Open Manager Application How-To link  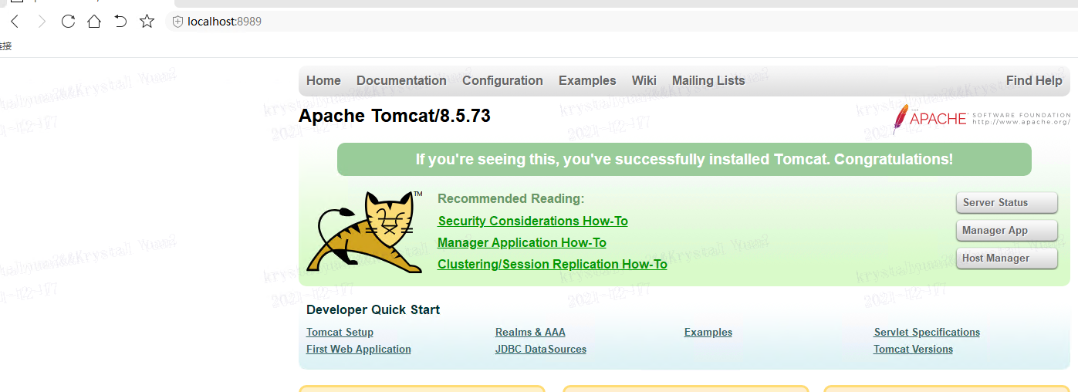[x=522, y=242]
